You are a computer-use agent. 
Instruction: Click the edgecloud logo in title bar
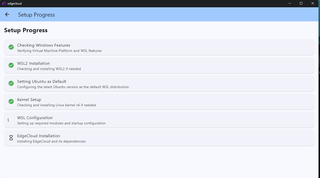point(4,4)
